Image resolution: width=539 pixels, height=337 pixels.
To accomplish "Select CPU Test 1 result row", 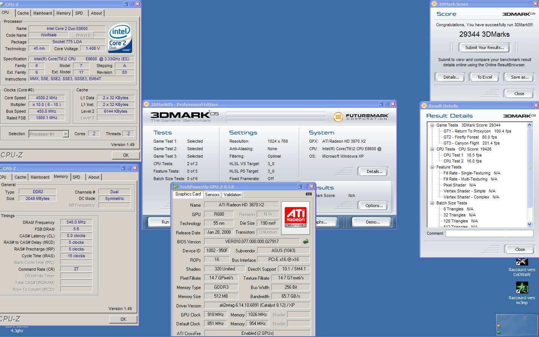I will tap(462, 155).
